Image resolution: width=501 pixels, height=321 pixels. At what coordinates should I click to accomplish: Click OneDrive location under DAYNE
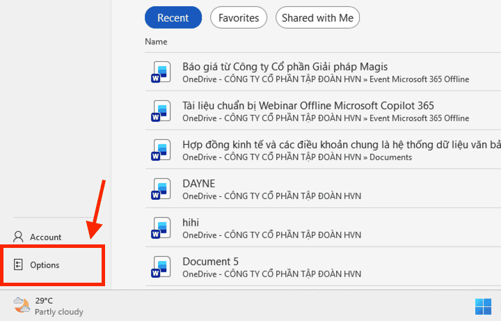[271, 196]
